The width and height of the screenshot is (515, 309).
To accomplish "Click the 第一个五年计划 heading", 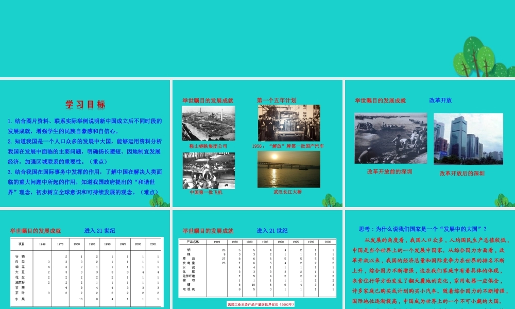I will coord(277,100).
